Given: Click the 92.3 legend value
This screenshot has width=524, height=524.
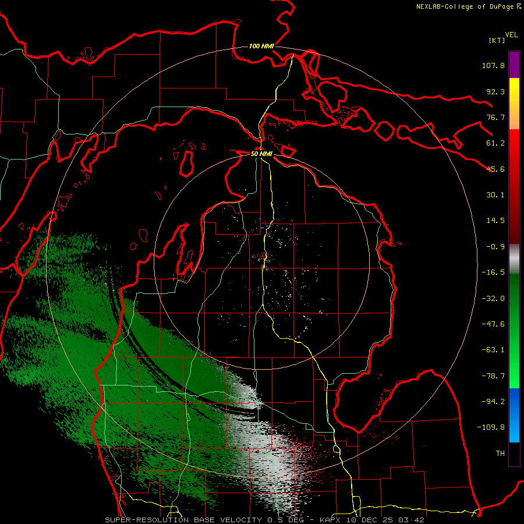Looking at the screenshot, I should point(495,91).
